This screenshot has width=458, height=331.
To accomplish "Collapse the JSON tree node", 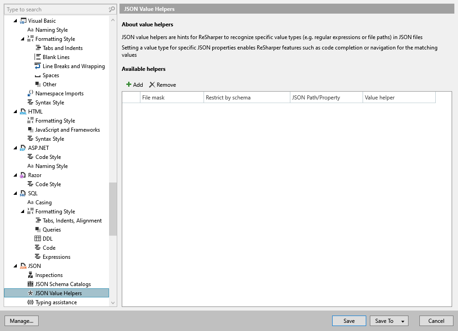I will (16, 266).
